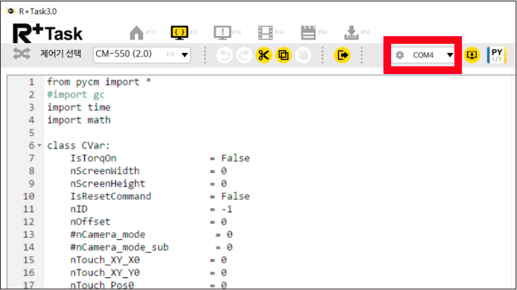Open the Home tab house icon (F1)
The width and height of the screenshot is (517, 290).
(x=136, y=33)
